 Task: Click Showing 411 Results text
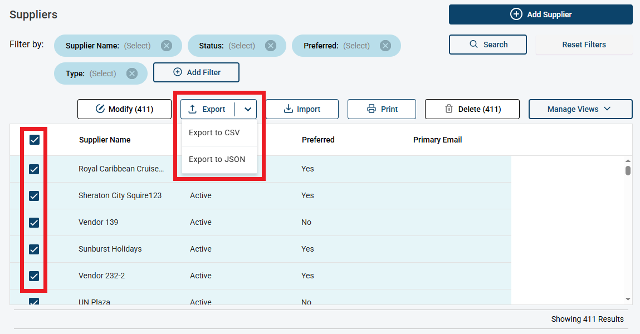tap(587, 319)
